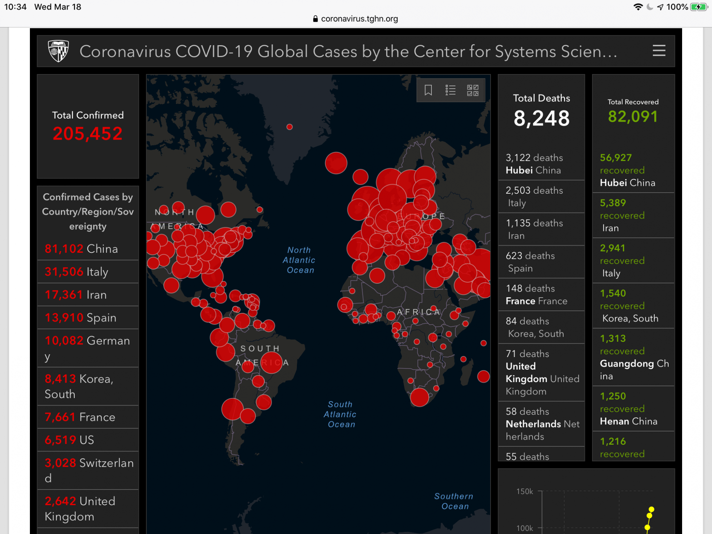
Task: Show the map legend list icon
Action: (x=450, y=90)
